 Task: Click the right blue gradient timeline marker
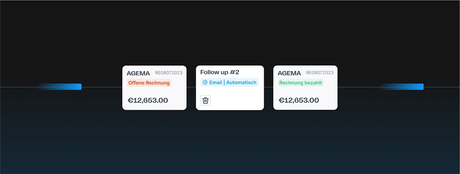(401, 87)
